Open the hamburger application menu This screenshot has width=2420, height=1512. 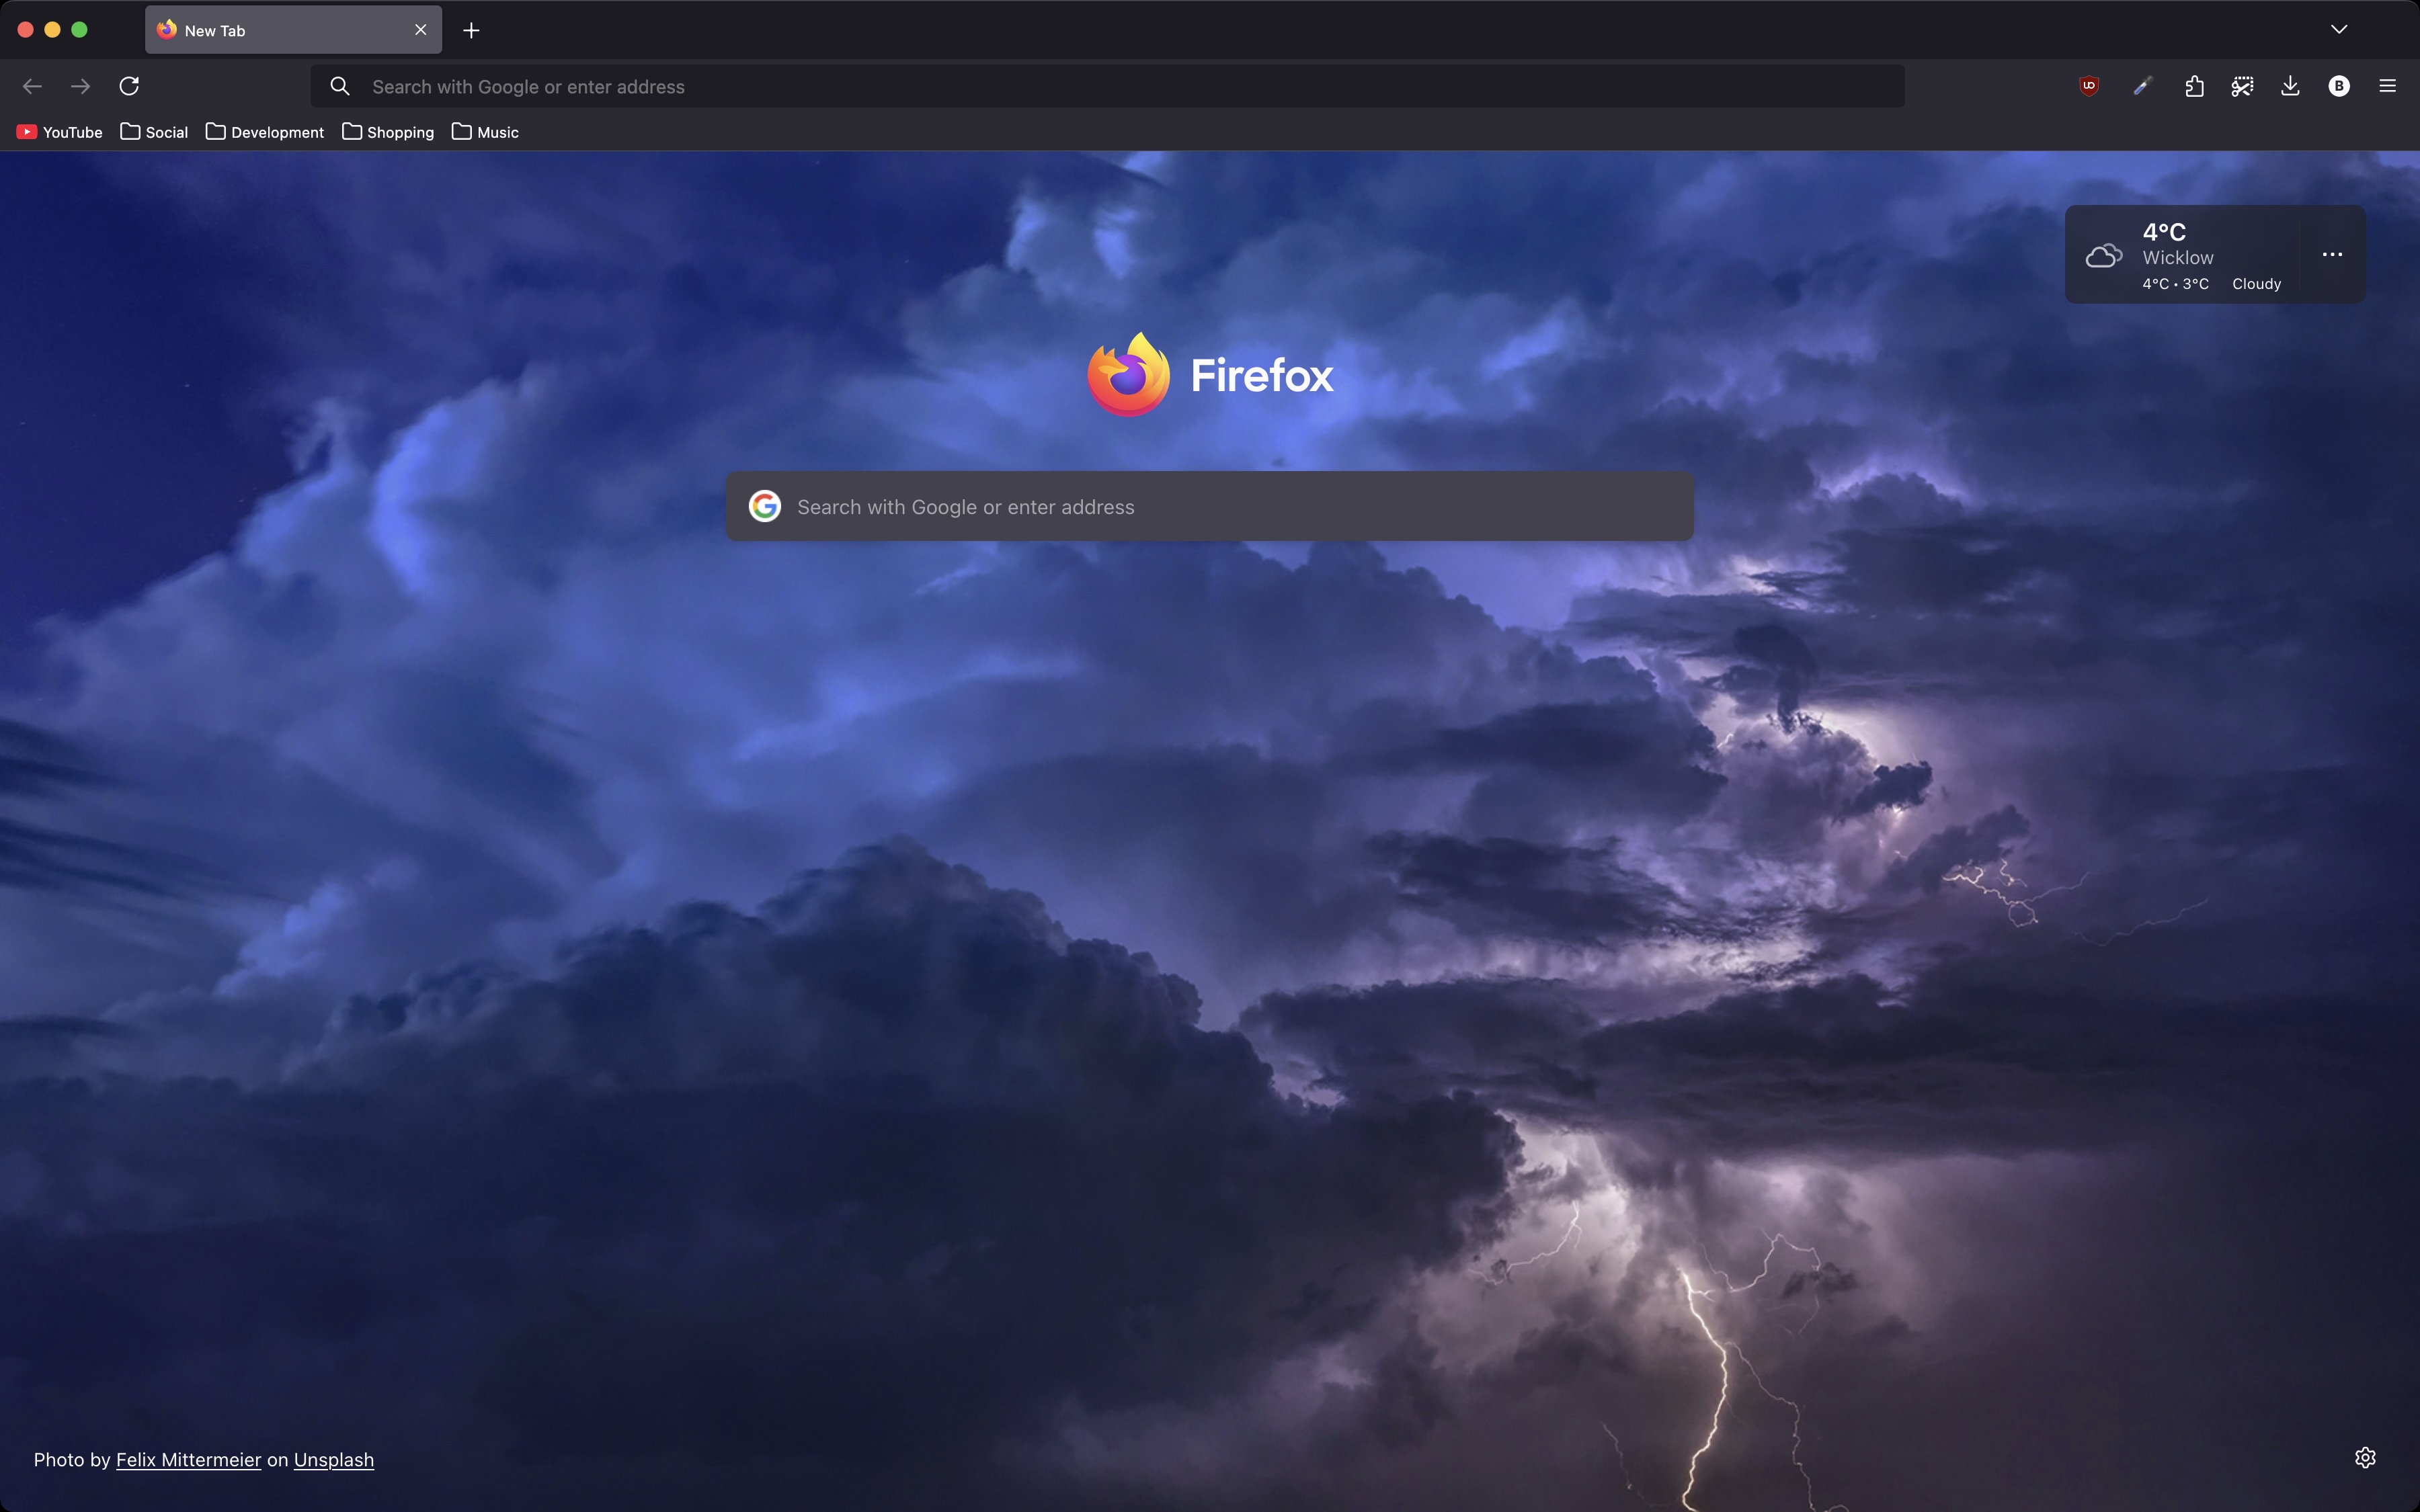2387,86
